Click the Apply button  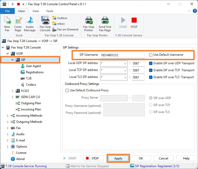pos(118,158)
